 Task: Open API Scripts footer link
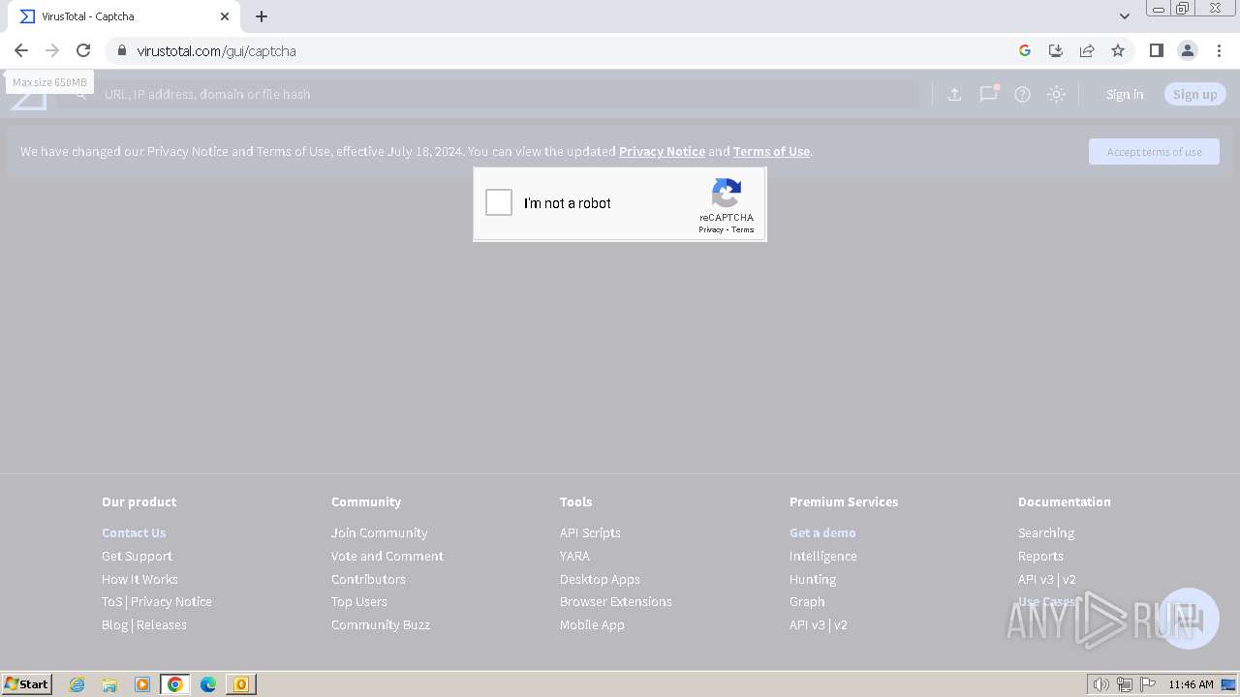point(590,532)
